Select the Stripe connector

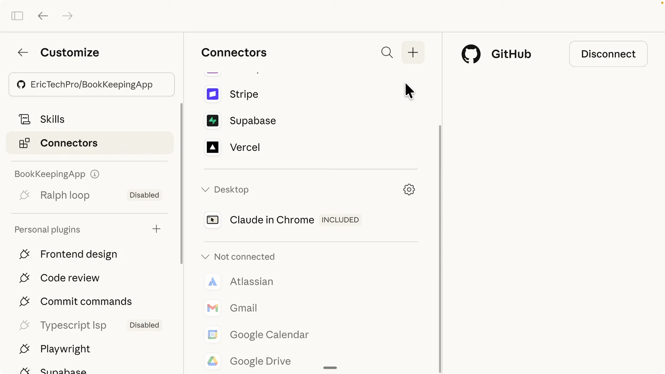coord(311,94)
